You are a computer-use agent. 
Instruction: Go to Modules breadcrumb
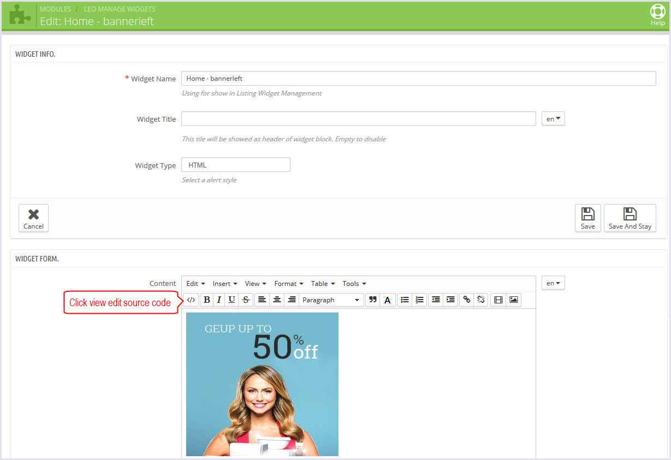coord(55,9)
